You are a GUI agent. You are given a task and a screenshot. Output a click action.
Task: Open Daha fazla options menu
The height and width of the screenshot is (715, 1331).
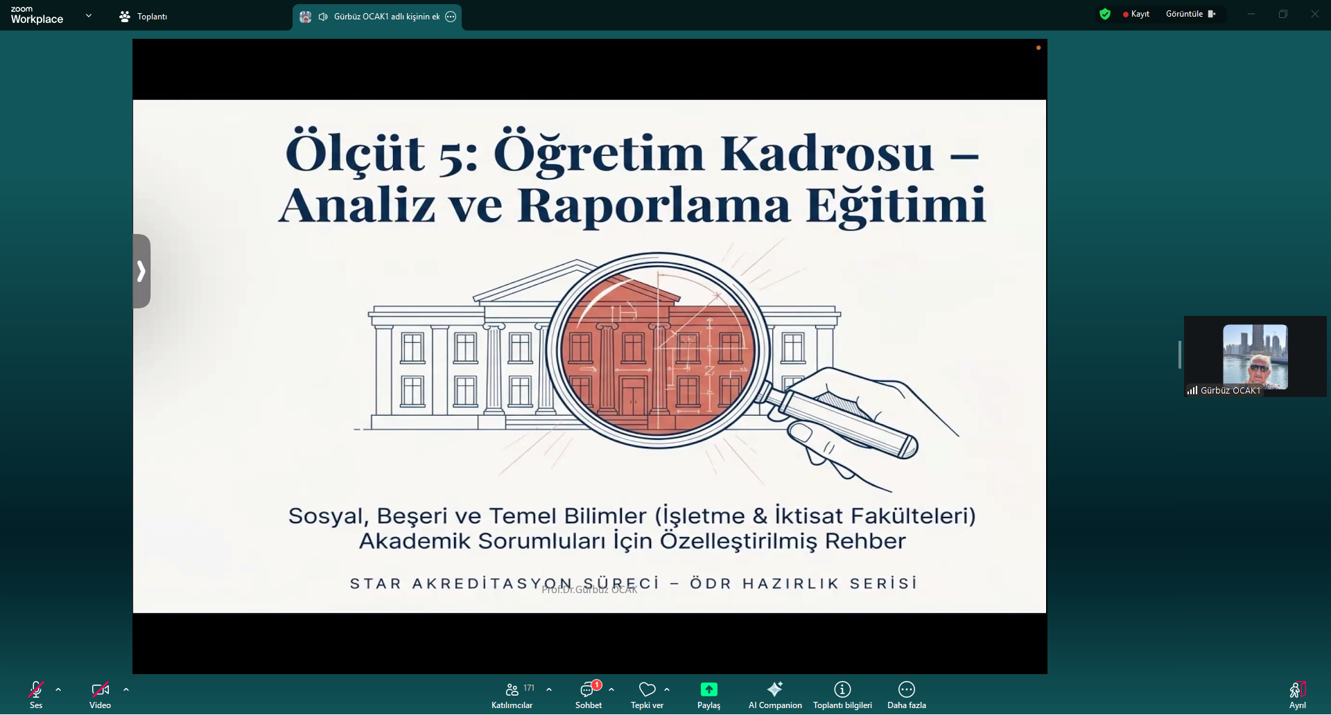pos(906,694)
